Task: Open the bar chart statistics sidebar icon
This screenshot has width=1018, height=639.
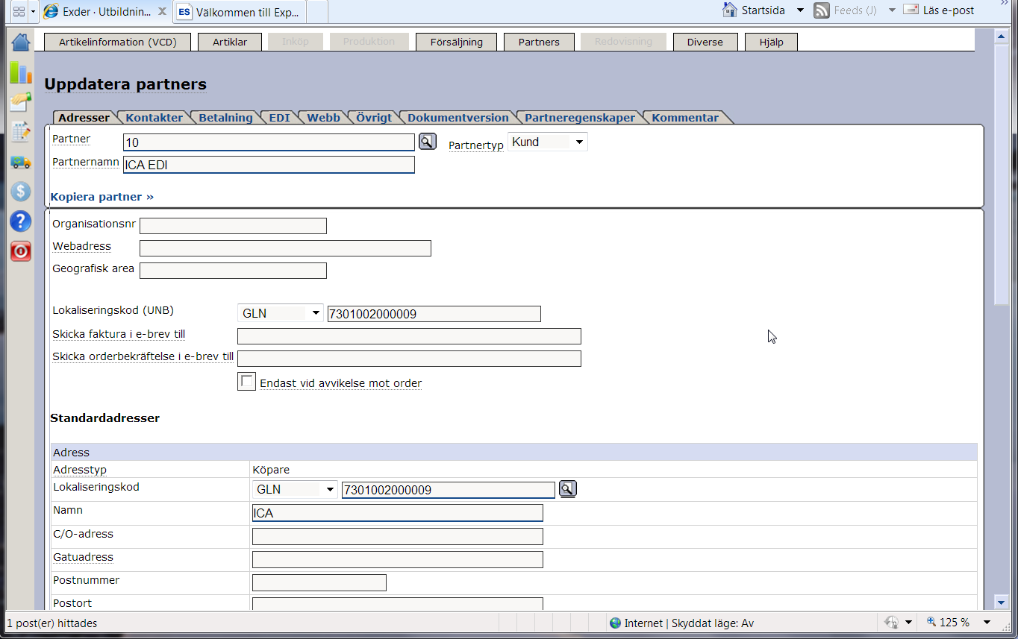Action: click(x=20, y=72)
